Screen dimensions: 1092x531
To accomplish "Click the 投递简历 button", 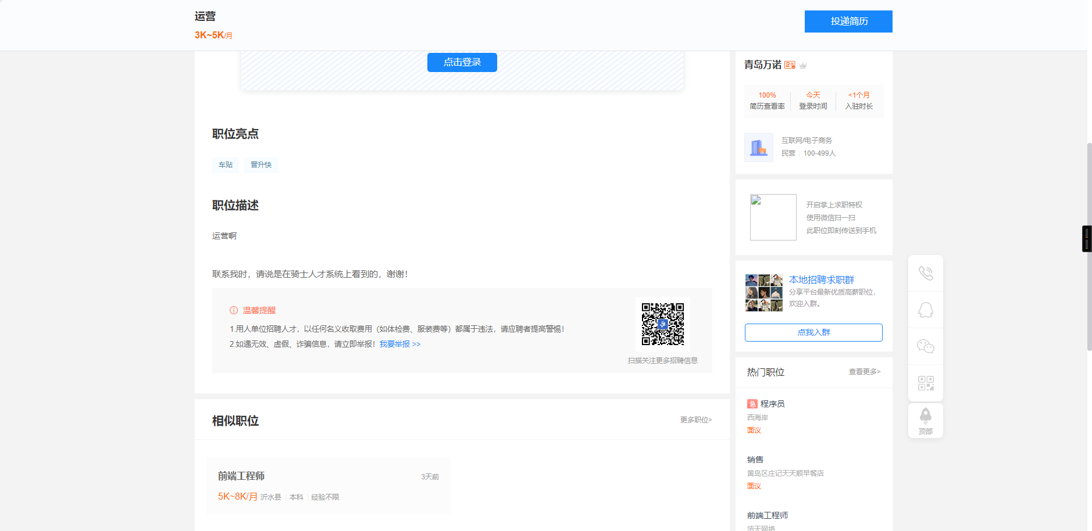I will 848,21.
